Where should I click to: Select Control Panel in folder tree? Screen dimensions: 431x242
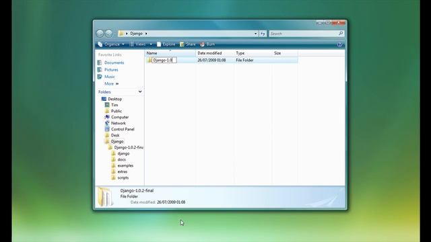pyautogui.click(x=123, y=129)
